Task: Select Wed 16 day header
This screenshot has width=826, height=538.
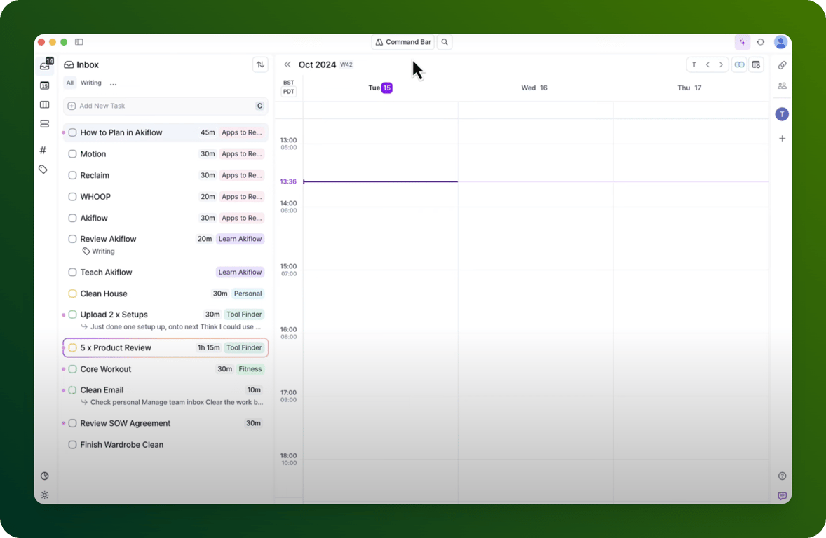Action: (534, 88)
